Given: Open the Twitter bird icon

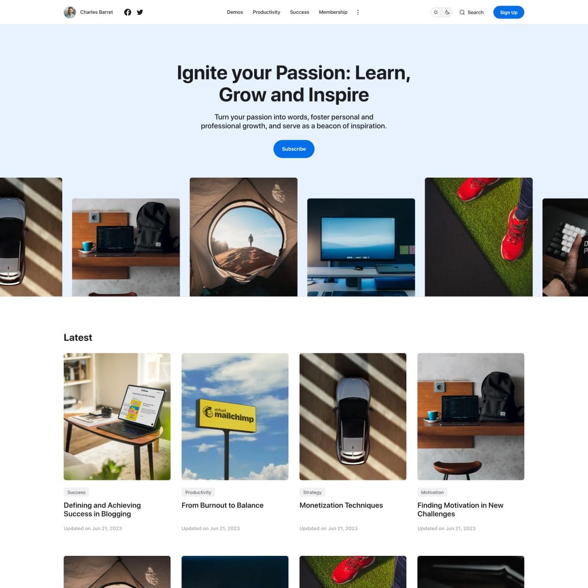Looking at the screenshot, I should (x=140, y=12).
